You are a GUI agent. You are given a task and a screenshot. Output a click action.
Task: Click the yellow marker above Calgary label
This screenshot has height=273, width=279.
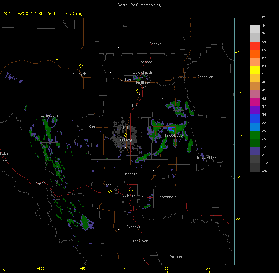point(131,191)
